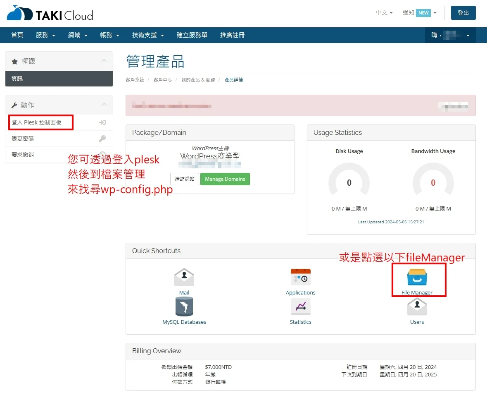
Task: Click the green Manage Domains button
Action: tap(225, 179)
